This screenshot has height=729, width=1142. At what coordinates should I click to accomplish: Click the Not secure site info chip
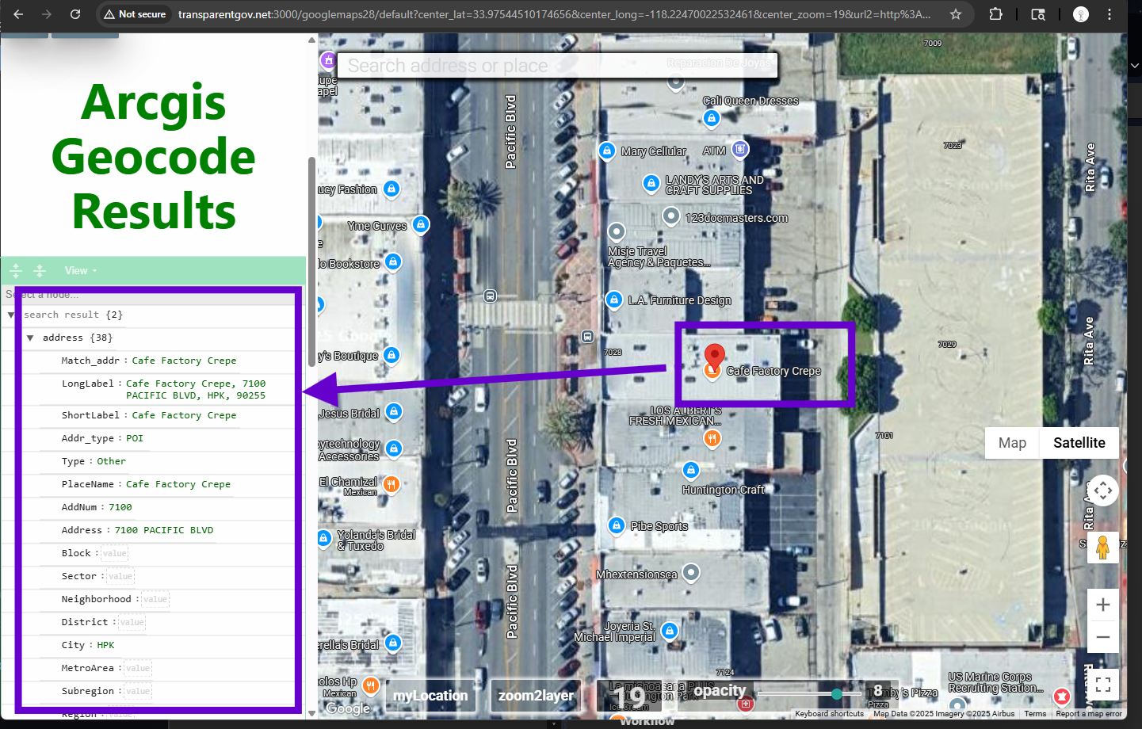click(x=135, y=14)
